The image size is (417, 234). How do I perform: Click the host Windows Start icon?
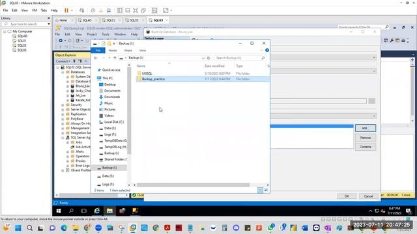click(18, 228)
